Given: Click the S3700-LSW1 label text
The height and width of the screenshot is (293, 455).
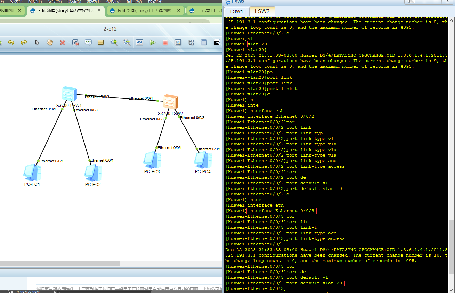Looking at the screenshot, I should [69, 105].
